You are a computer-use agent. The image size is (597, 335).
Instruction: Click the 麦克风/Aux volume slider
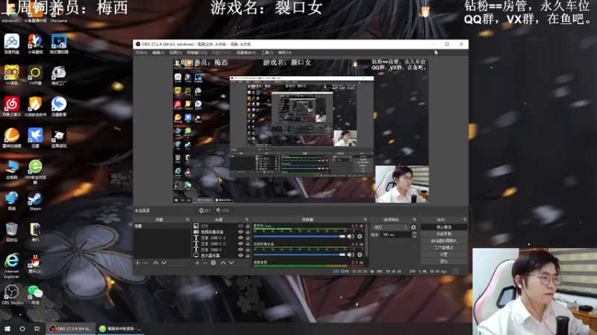299,236
